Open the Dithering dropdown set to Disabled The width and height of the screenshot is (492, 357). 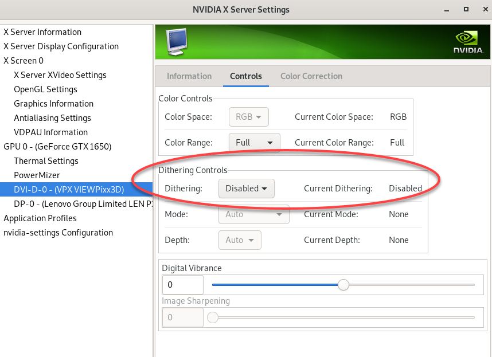246,189
